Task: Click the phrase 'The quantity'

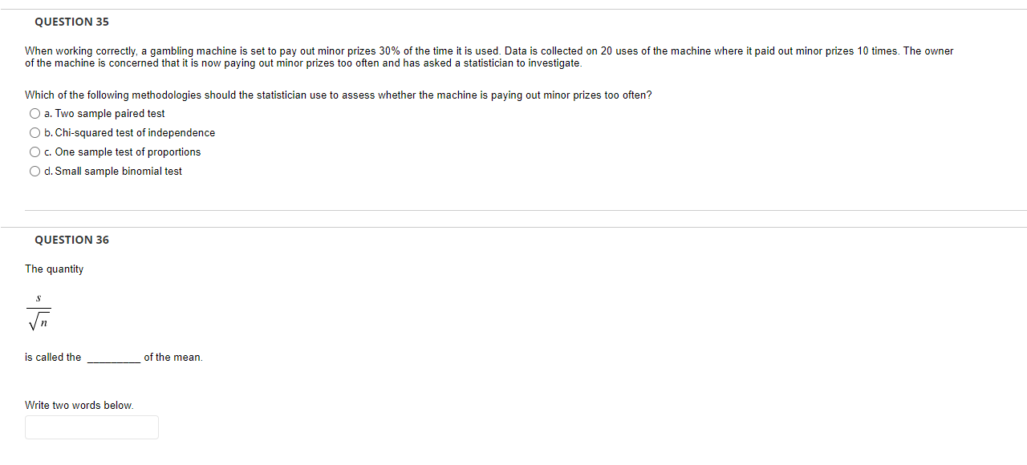Action: coord(54,269)
